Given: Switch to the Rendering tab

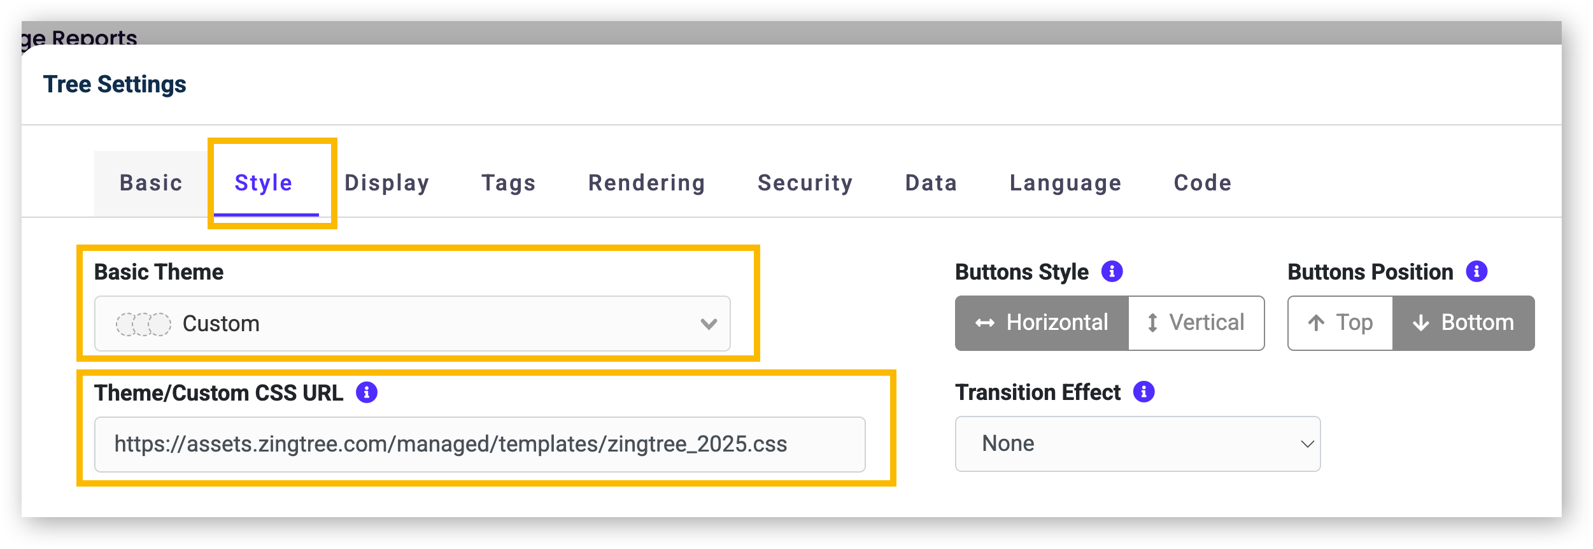Looking at the screenshot, I should (646, 183).
